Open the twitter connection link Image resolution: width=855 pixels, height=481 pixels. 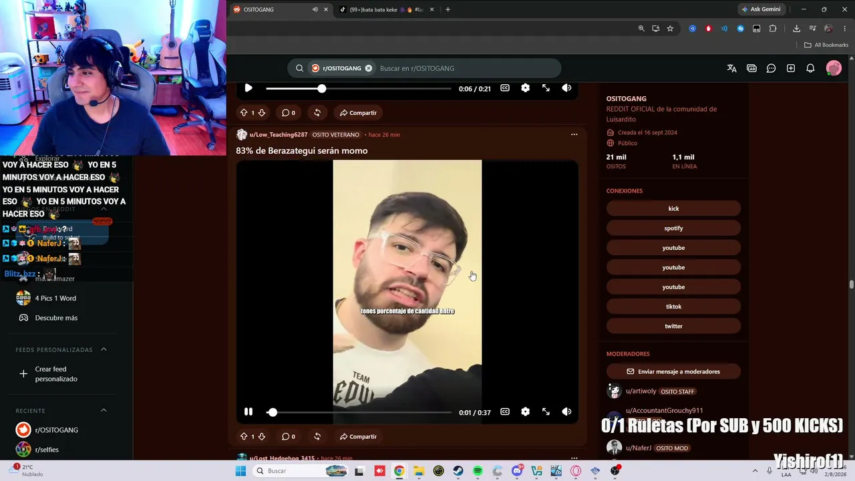(673, 326)
